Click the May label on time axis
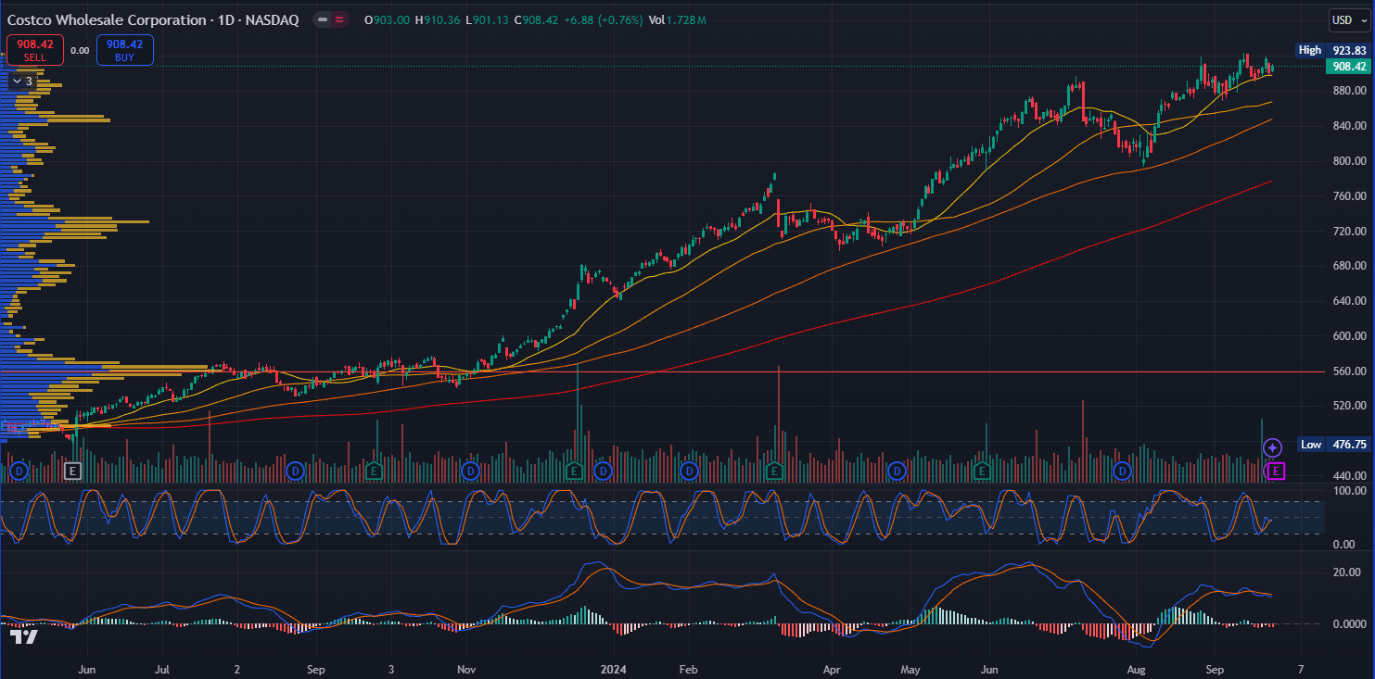Image resolution: width=1375 pixels, height=679 pixels. [911, 668]
